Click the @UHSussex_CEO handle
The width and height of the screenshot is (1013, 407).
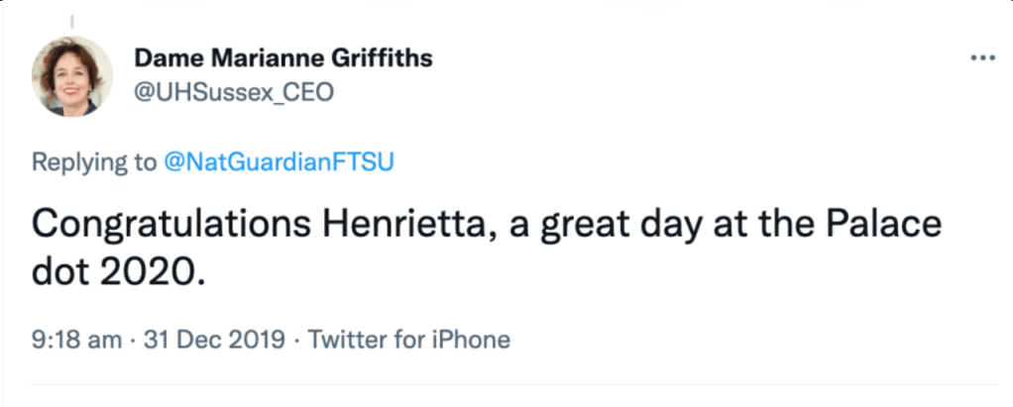tap(234, 92)
